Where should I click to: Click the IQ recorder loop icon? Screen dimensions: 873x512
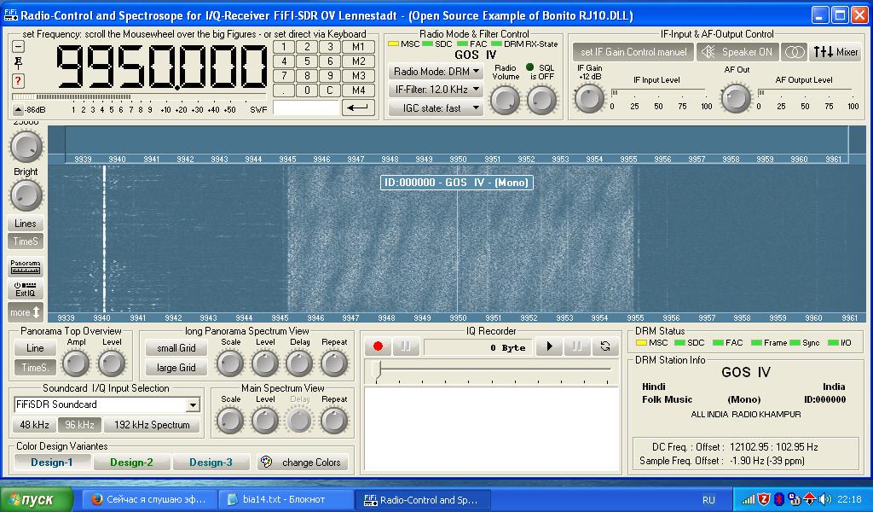(605, 346)
